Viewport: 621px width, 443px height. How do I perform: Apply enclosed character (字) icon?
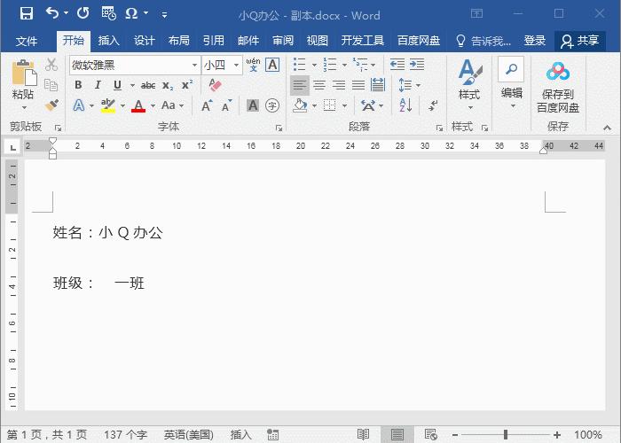pyautogui.click(x=272, y=105)
